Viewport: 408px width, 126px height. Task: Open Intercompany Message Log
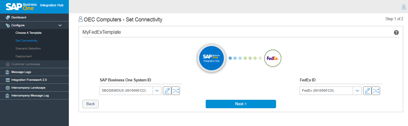pyautogui.click(x=30, y=96)
